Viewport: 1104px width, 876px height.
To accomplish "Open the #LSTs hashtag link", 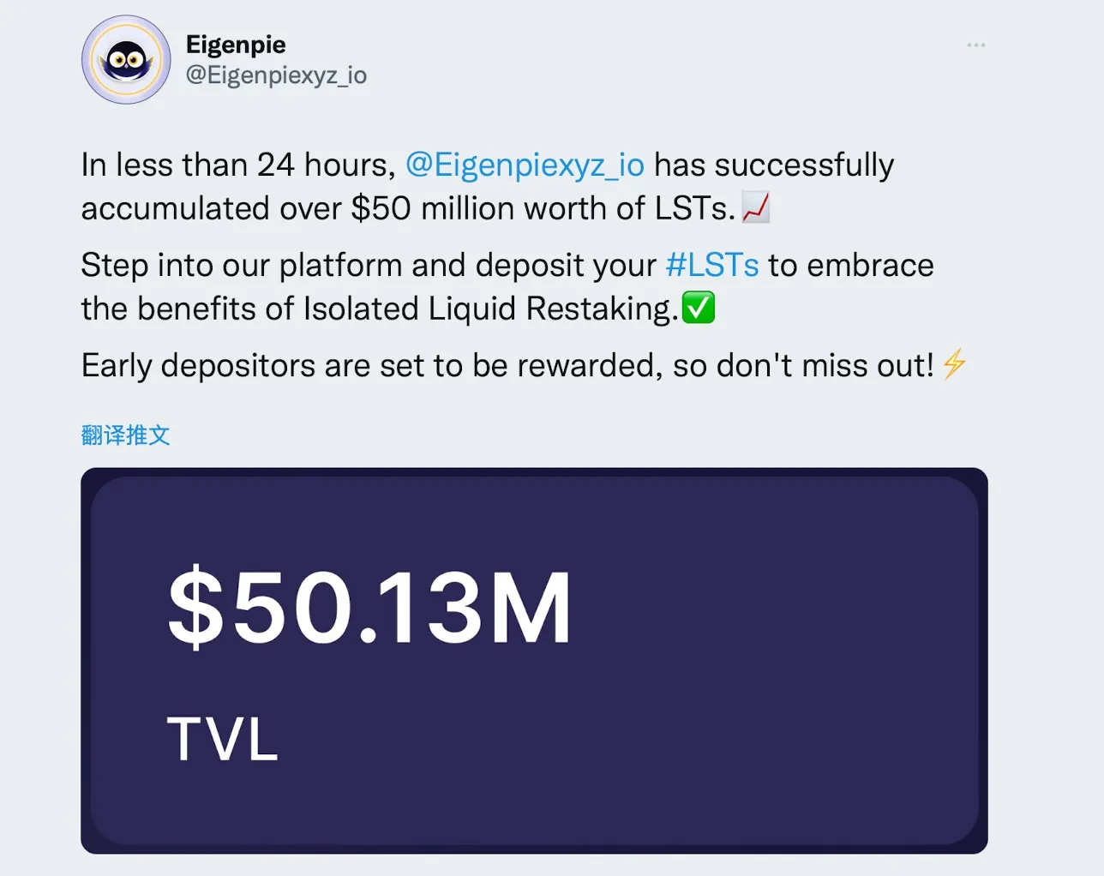I will tap(713, 266).
